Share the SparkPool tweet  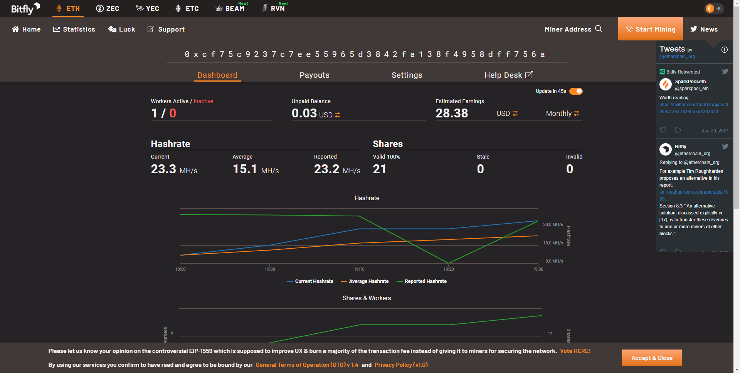(678, 130)
